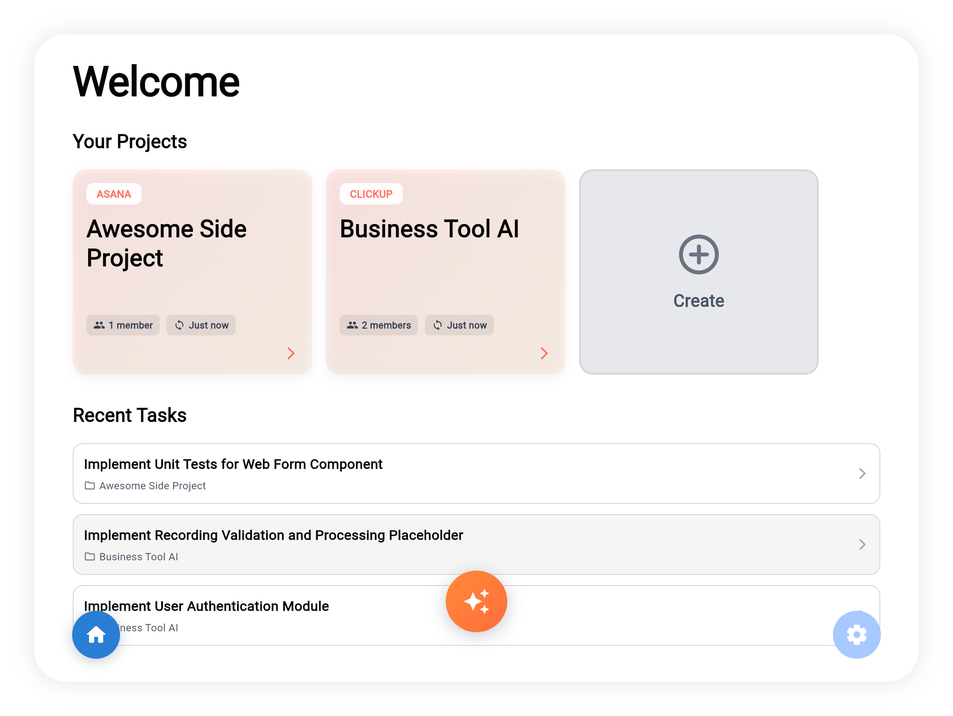Click members icon on Awesome Side Project card

(x=99, y=325)
